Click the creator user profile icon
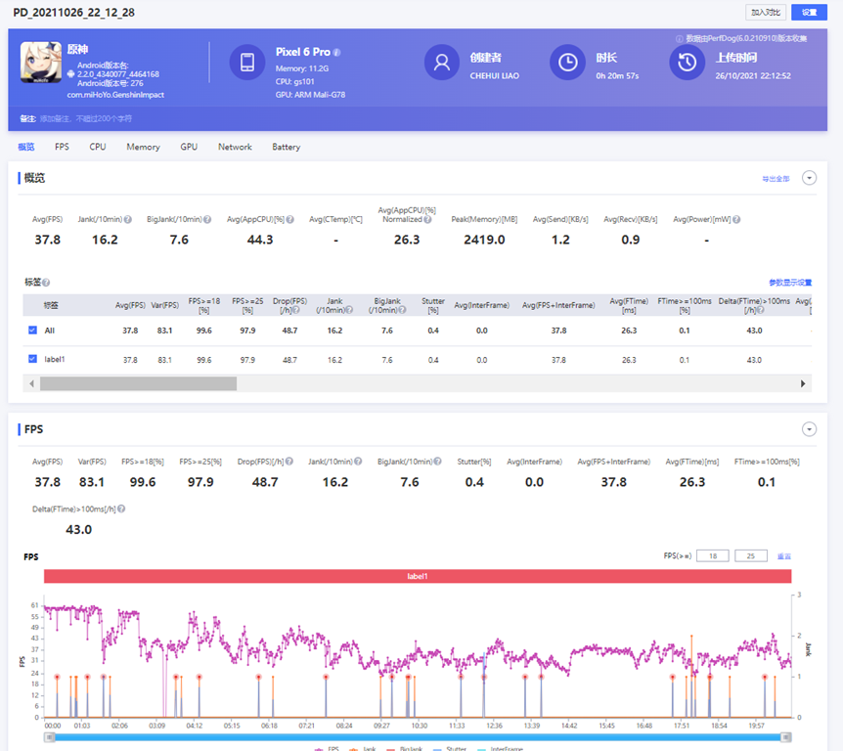The width and height of the screenshot is (843, 751). [442, 63]
